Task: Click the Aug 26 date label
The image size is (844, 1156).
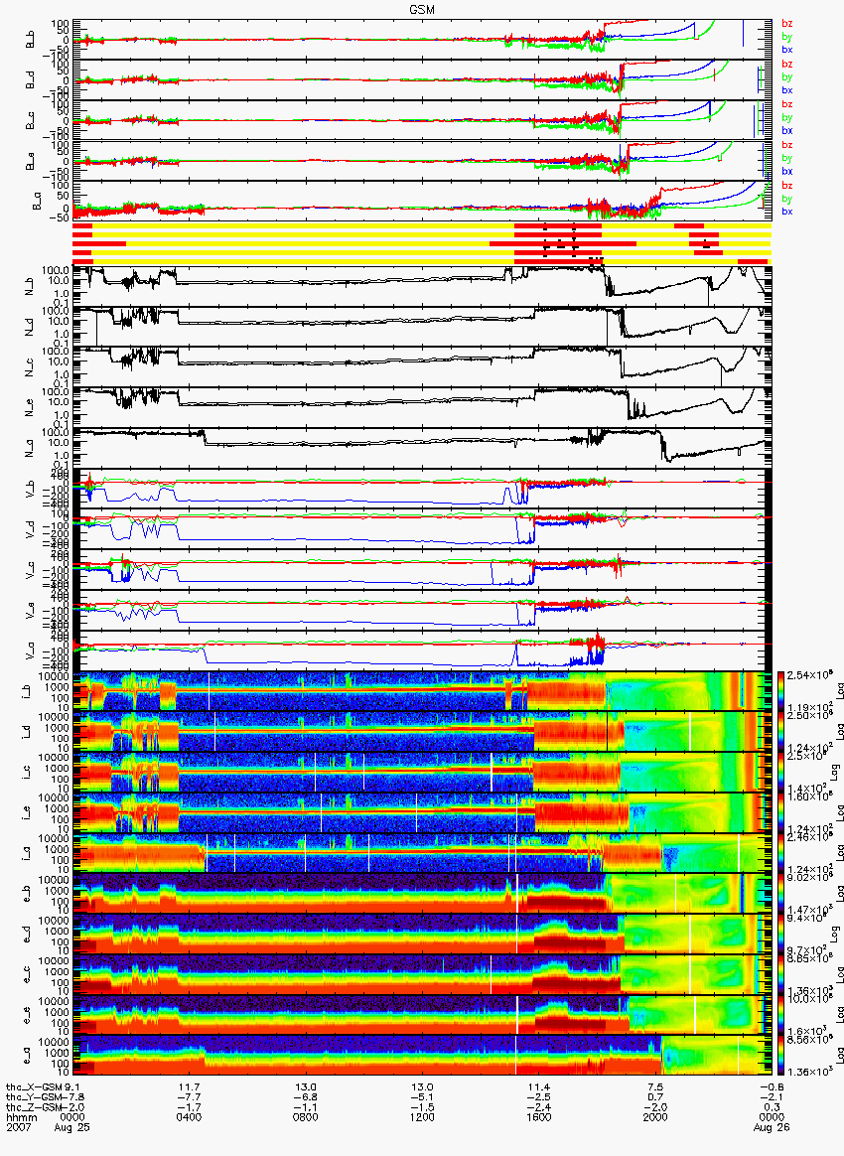Action: click(772, 1126)
